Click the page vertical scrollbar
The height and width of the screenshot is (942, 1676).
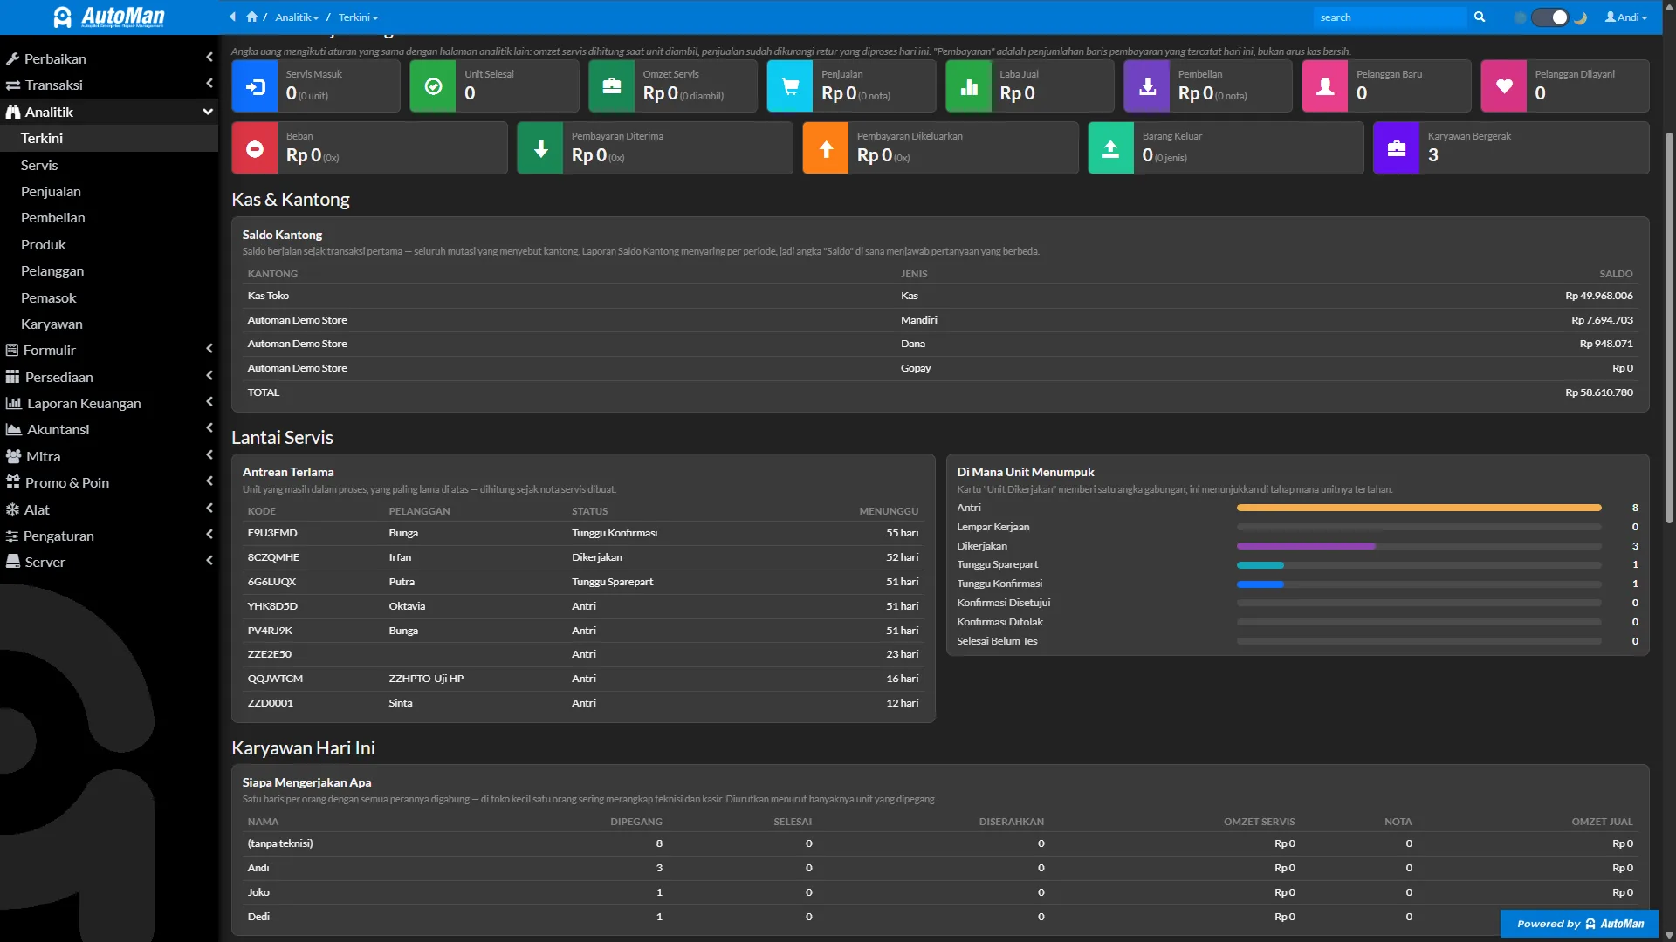[x=1669, y=327]
